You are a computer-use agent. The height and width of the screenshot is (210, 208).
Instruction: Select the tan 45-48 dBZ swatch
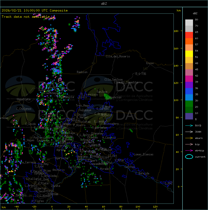[189, 66]
